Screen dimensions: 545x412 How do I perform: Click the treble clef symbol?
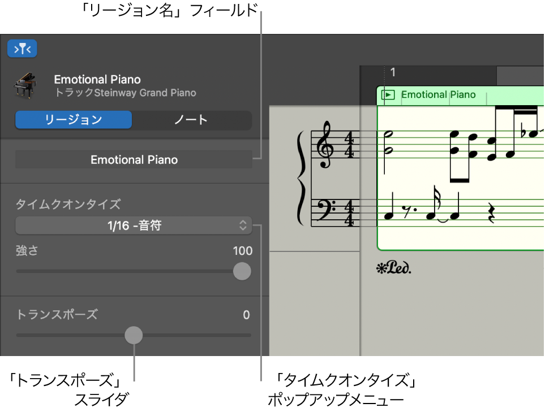325,144
